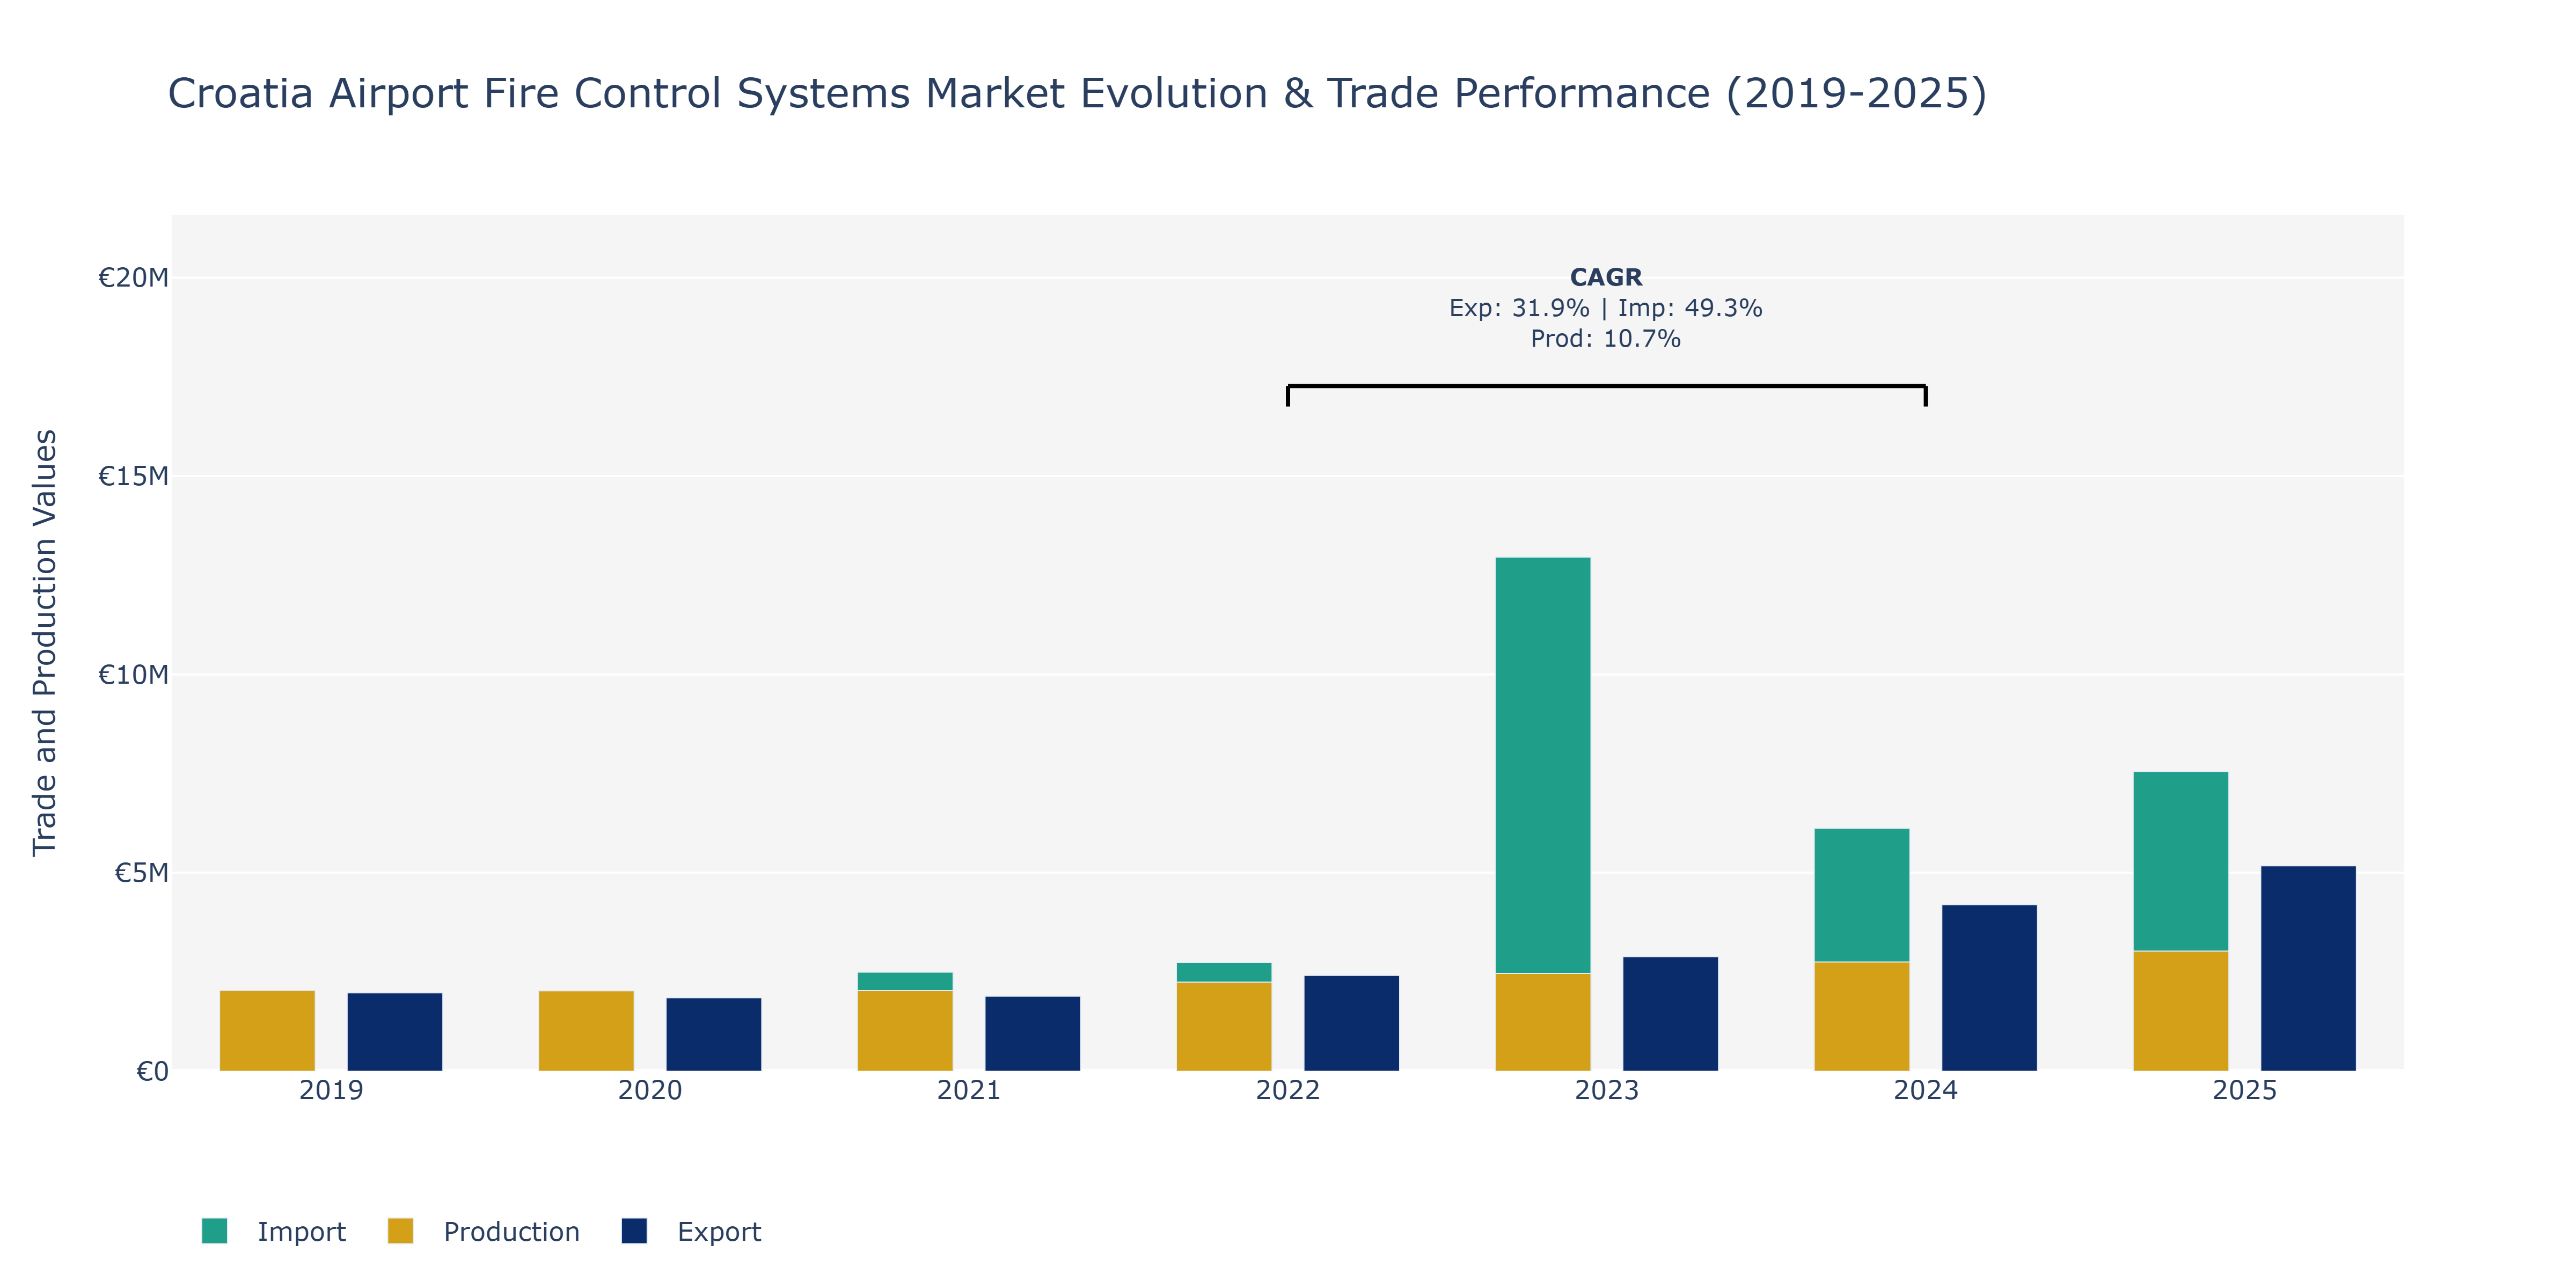Click the €5M y-axis tick label

141,873
